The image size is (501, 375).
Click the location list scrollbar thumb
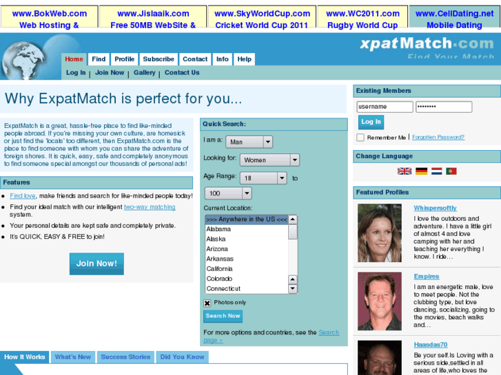click(x=293, y=232)
